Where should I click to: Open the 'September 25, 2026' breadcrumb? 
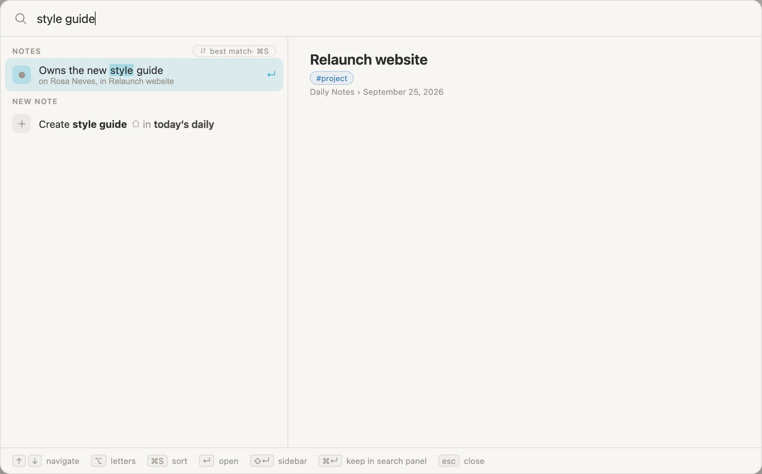pos(403,92)
